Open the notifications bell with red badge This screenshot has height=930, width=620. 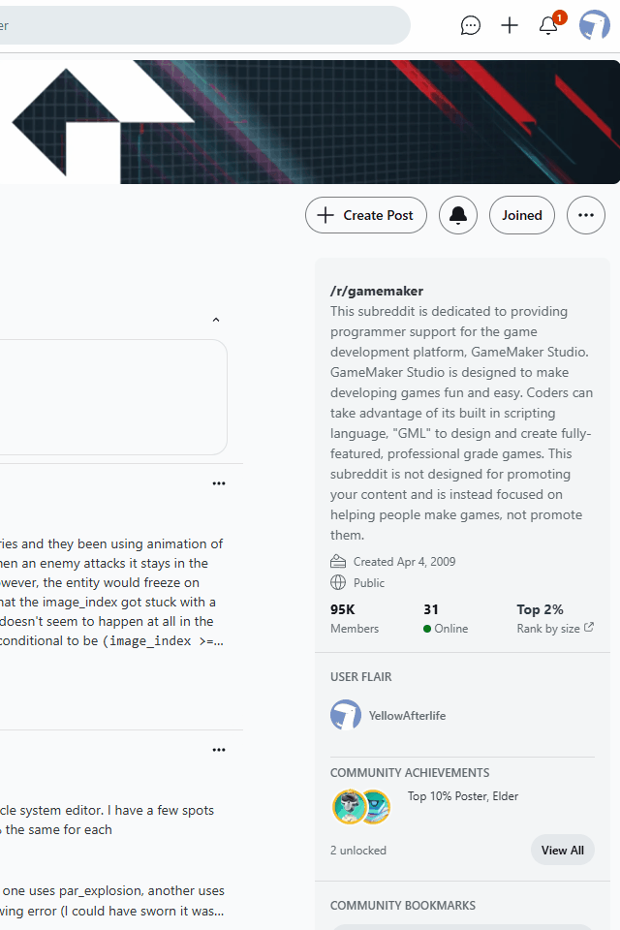coord(549,25)
